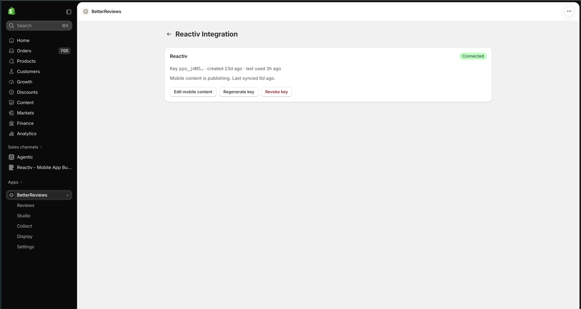Navigate to Discounts
This screenshot has width=581, height=309.
coord(39,92)
